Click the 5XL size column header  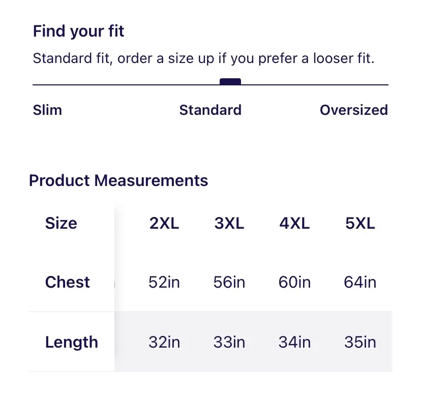click(360, 223)
